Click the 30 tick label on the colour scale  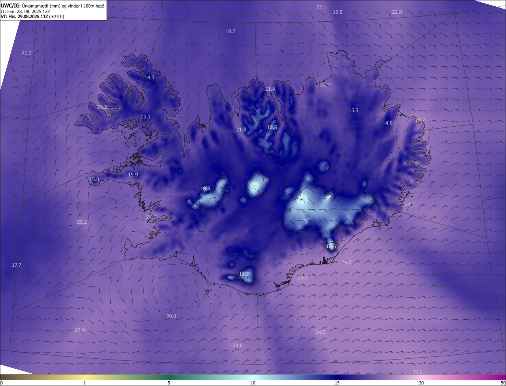[421, 383]
